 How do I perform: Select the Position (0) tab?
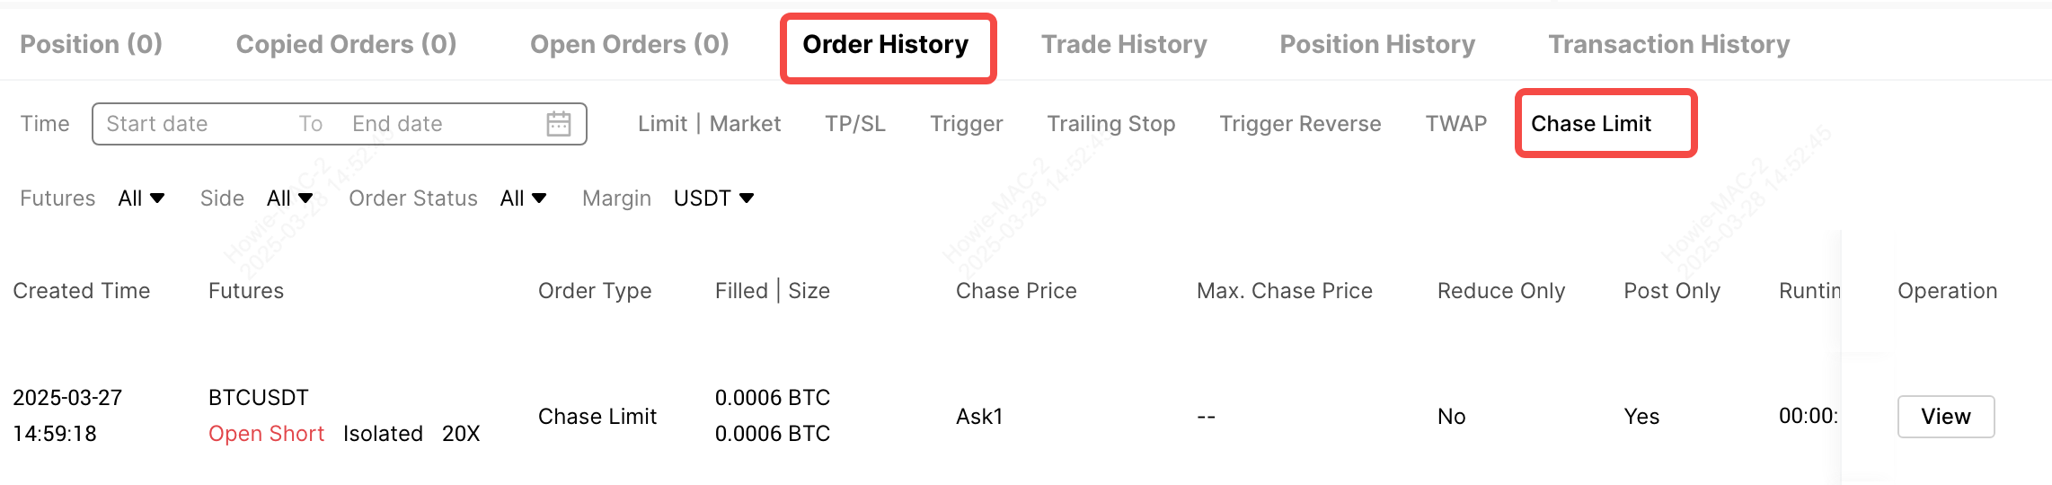pyautogui.click(x=91, y=45)
